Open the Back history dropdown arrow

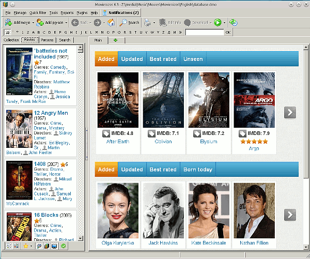point(90,23)
